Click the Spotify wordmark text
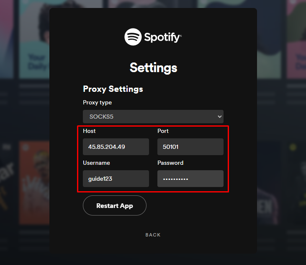The width and height of the screenshot is (306, 265). coord(163,37)
